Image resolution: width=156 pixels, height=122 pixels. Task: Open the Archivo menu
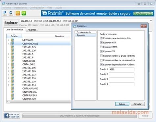(7, 8)
